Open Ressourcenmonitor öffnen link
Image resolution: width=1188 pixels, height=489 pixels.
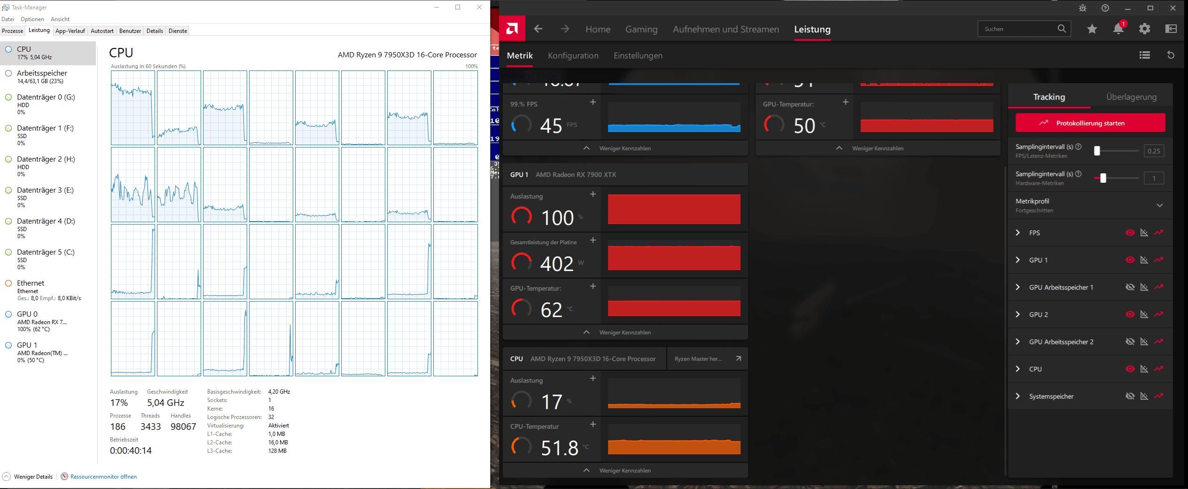coord(103,477)
